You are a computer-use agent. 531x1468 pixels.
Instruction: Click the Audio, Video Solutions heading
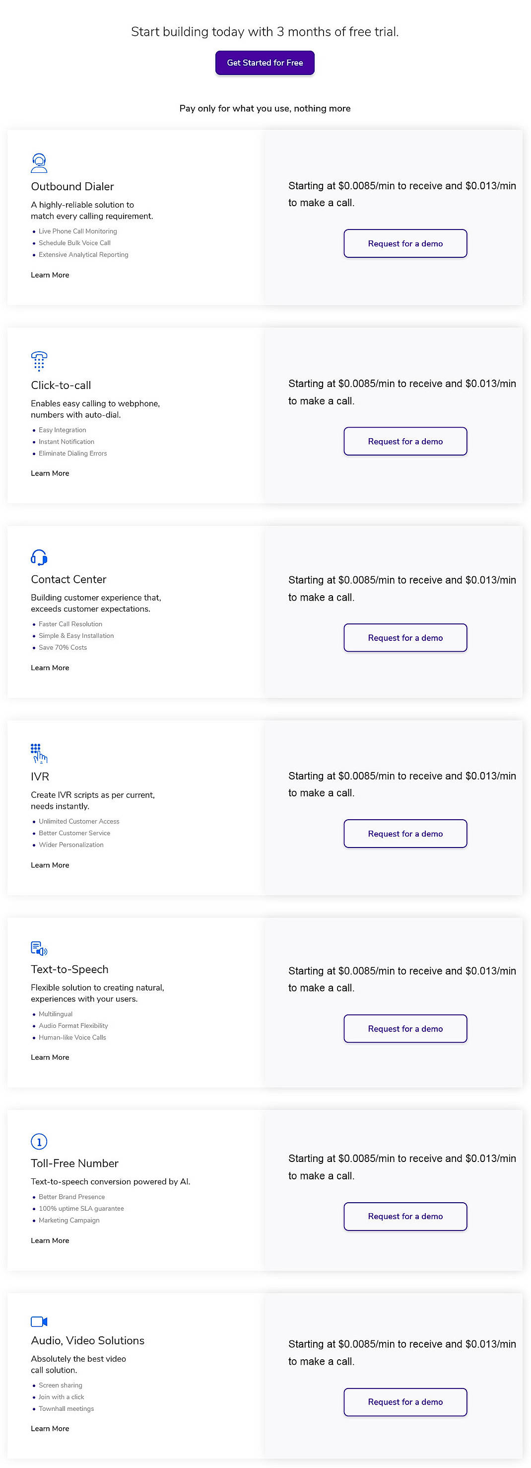pos(88,1340)
